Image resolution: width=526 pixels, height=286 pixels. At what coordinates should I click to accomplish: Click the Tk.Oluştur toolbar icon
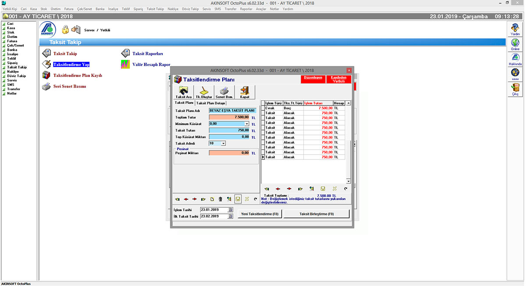coord(204,92)
